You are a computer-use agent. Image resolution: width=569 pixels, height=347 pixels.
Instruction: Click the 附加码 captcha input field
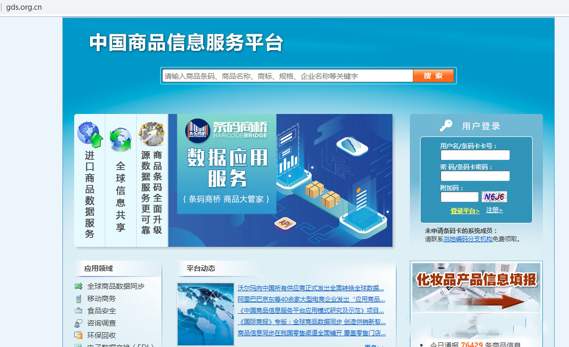459,197
